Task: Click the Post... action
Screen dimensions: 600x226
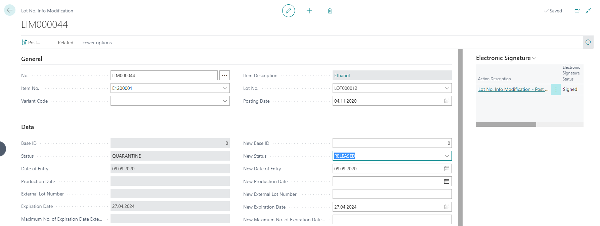Action: coord(31,43)
